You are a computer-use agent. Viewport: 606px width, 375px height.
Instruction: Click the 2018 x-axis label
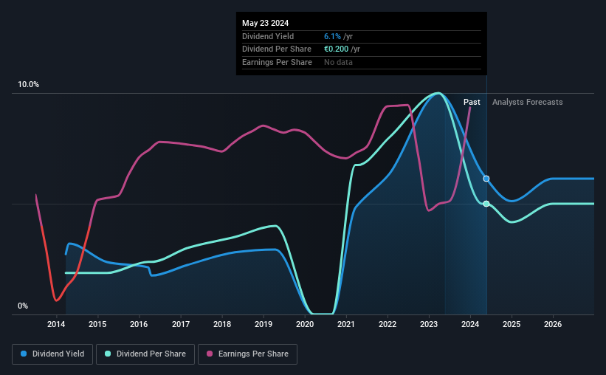pos(222,324)
